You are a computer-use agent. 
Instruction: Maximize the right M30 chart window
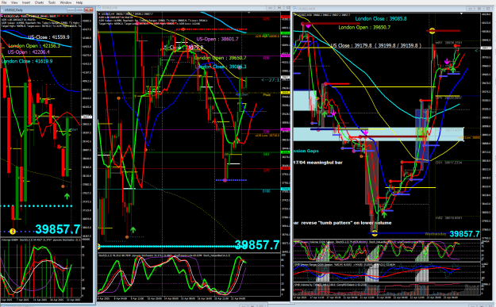479,8
